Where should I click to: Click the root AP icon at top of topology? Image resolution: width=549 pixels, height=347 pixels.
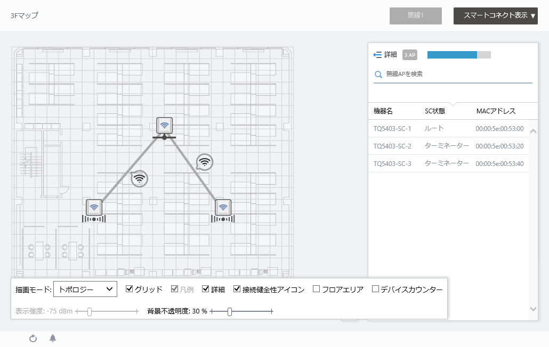(165, 126)
